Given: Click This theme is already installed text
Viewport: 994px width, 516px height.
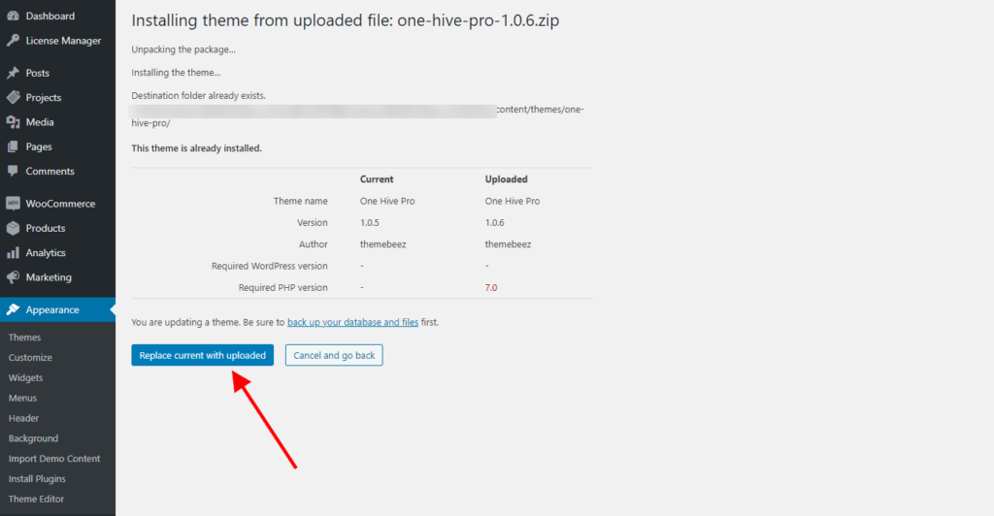Looking at the screenshot, I should pos(196,148).
